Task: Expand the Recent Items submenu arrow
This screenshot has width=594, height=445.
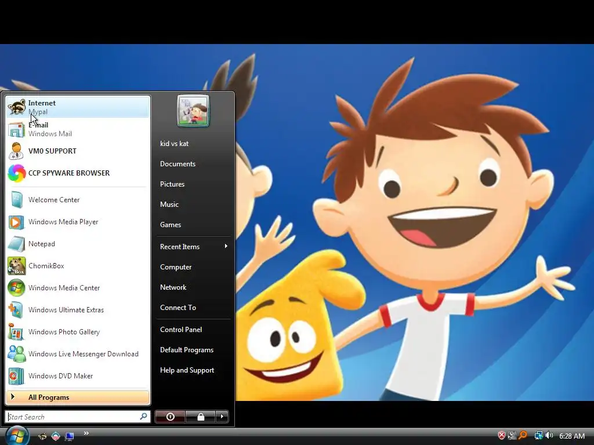Action: click(x=226, y=246)
